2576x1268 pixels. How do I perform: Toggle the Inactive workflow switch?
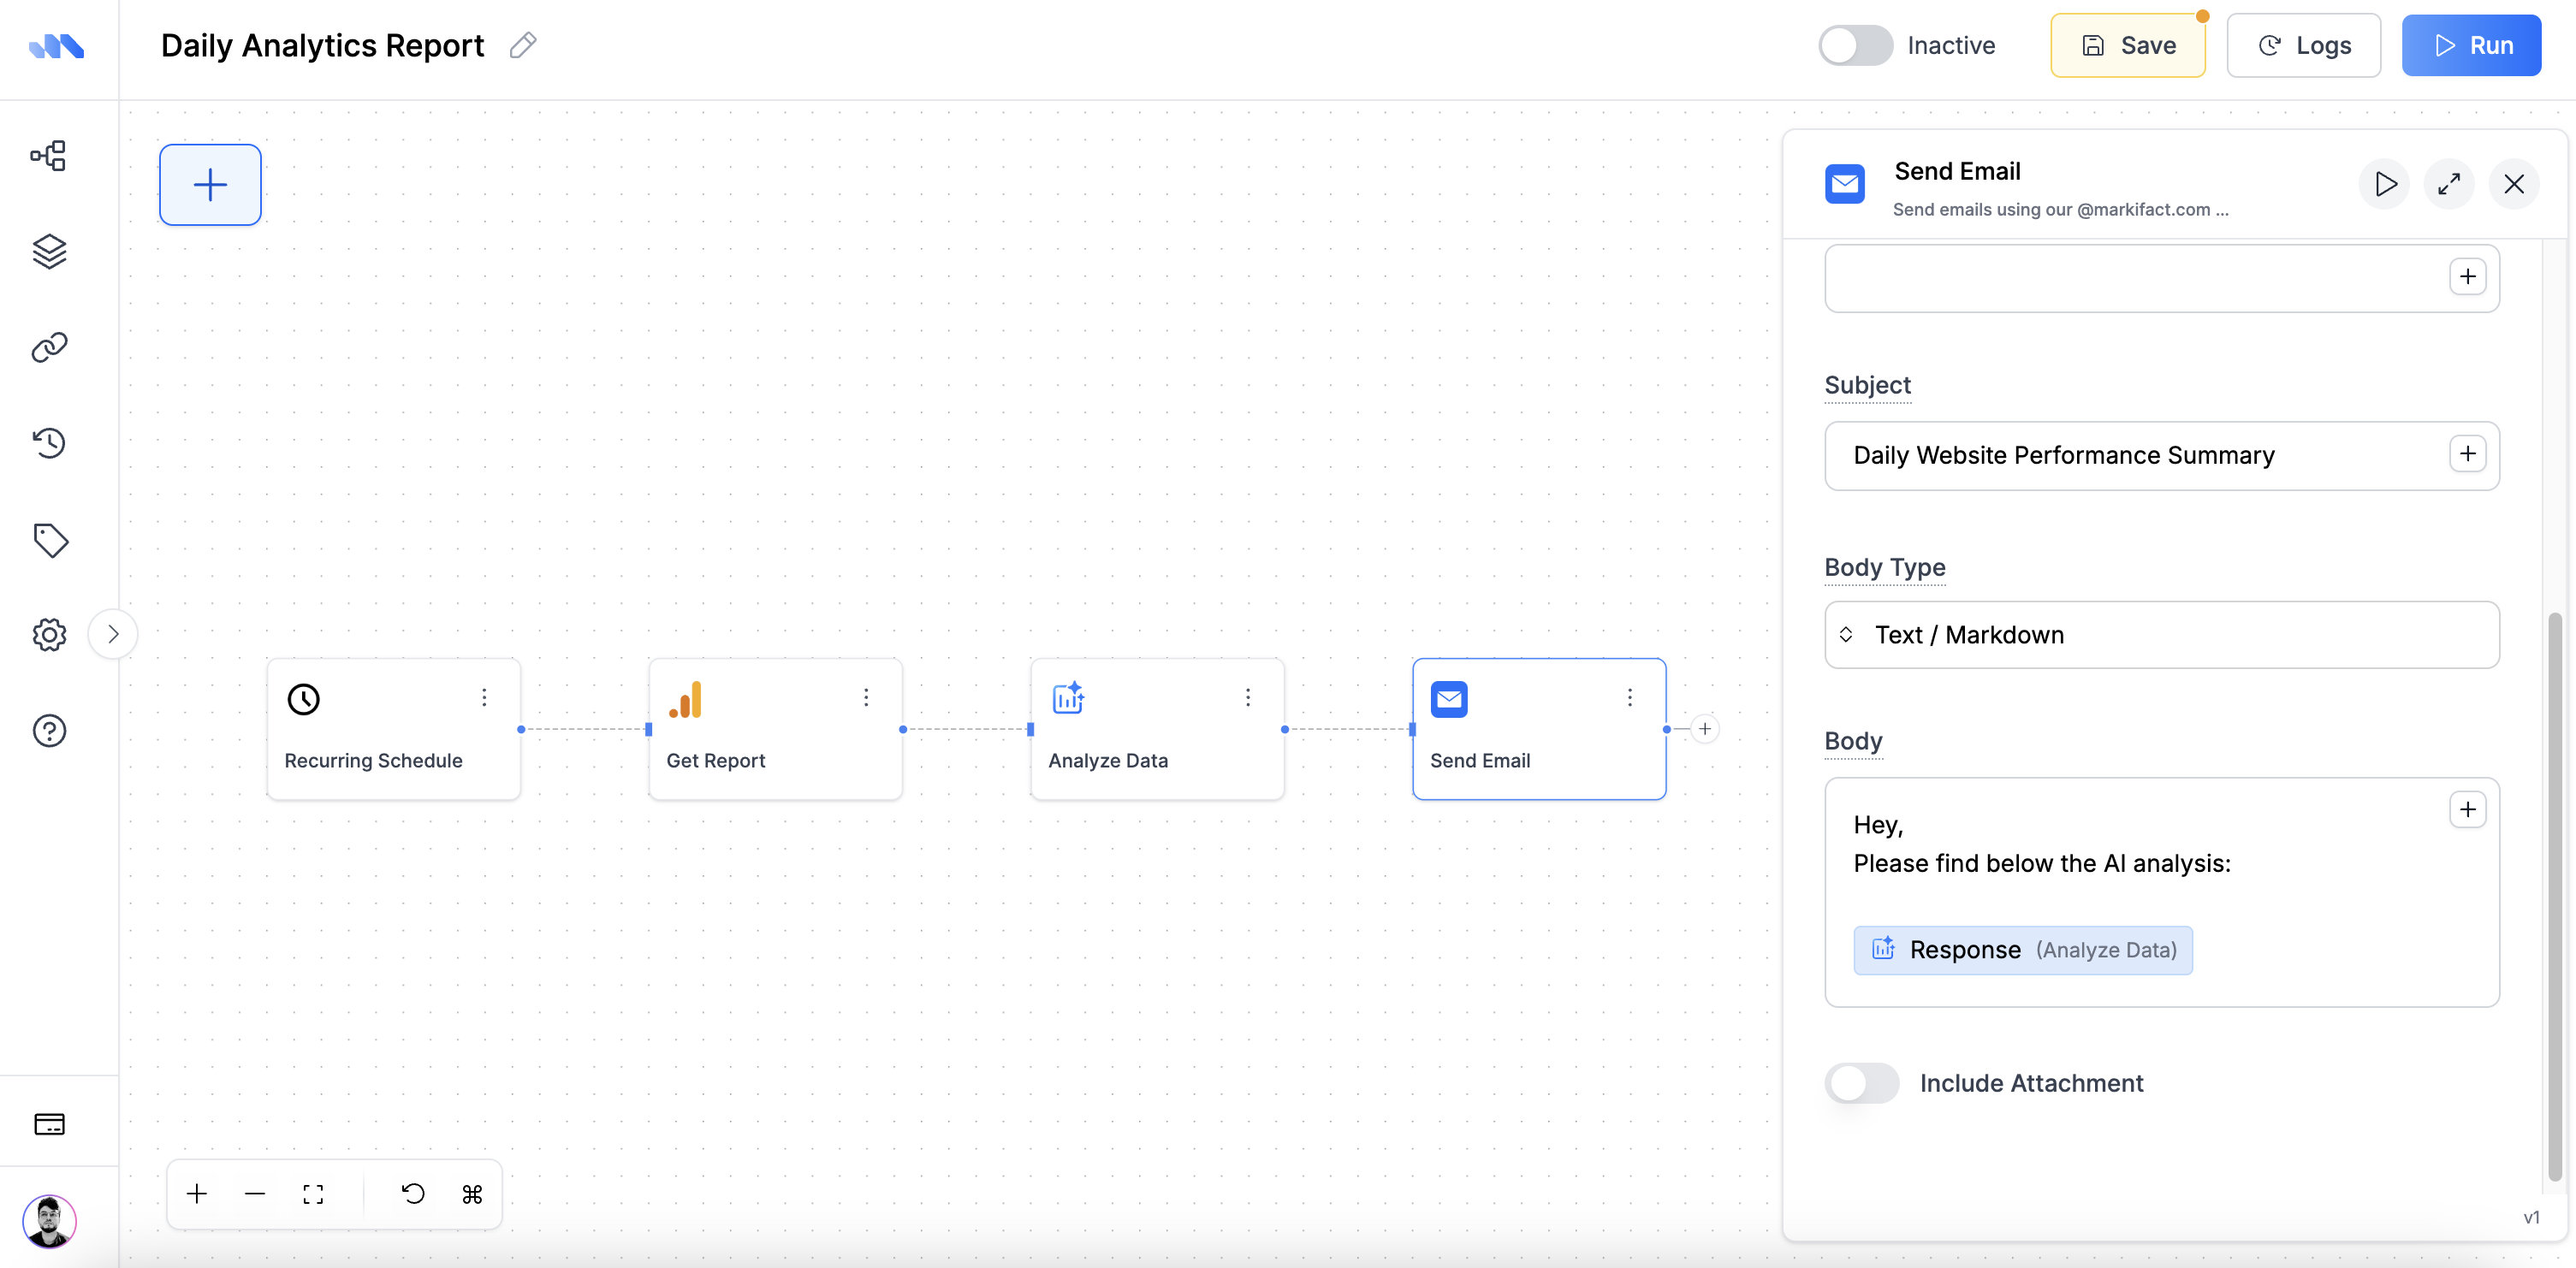(x=1855, y=45)
